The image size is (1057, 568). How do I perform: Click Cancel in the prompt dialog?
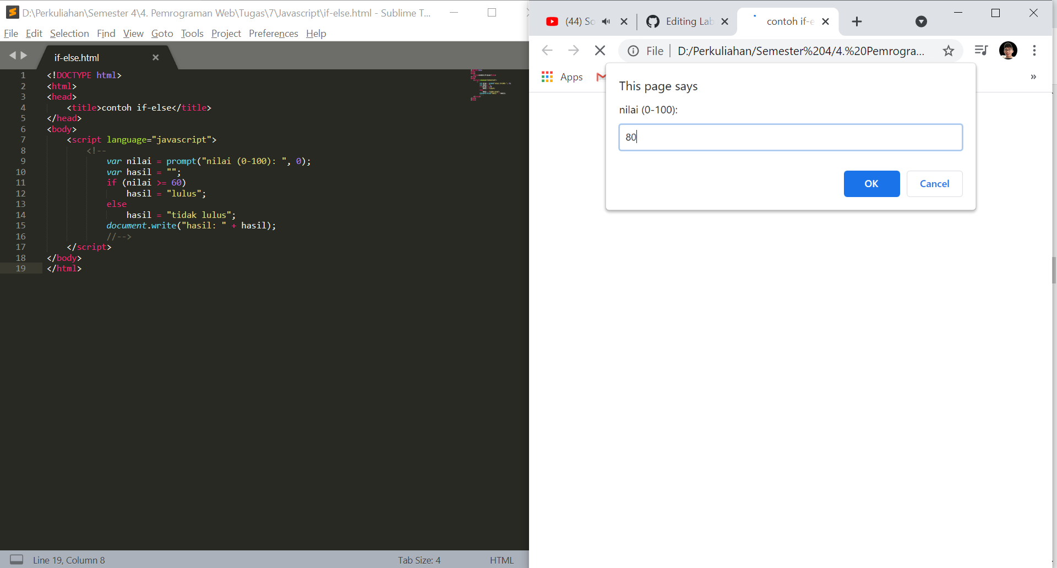(x=934, y=184)
